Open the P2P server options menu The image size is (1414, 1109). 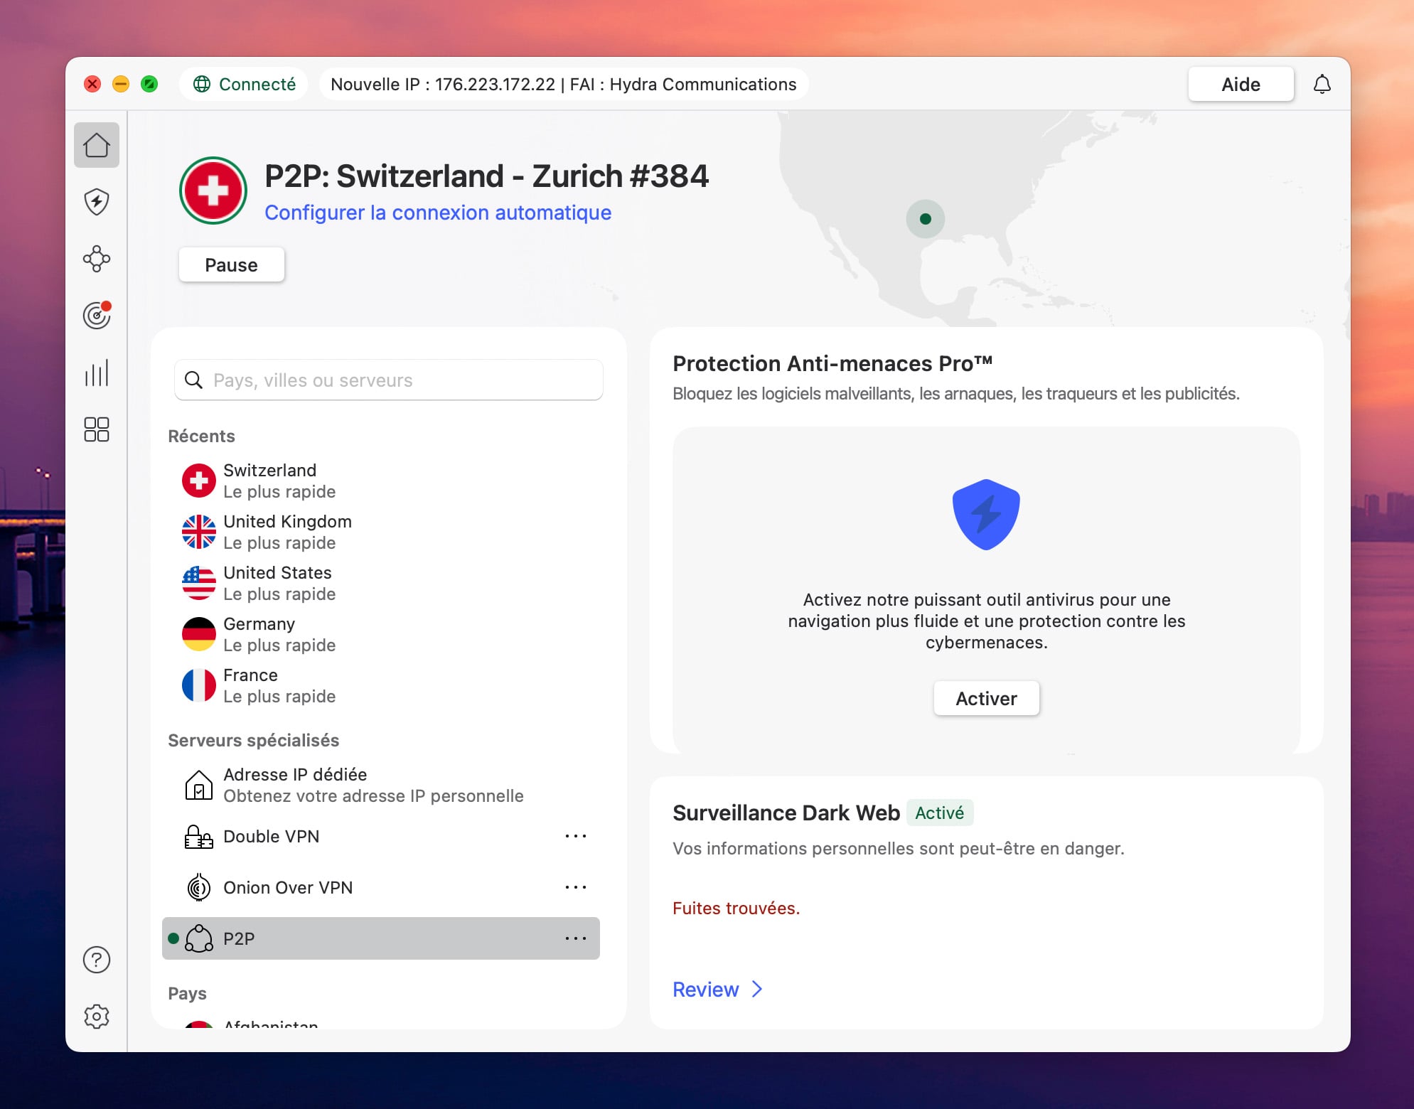pos(576,938)
